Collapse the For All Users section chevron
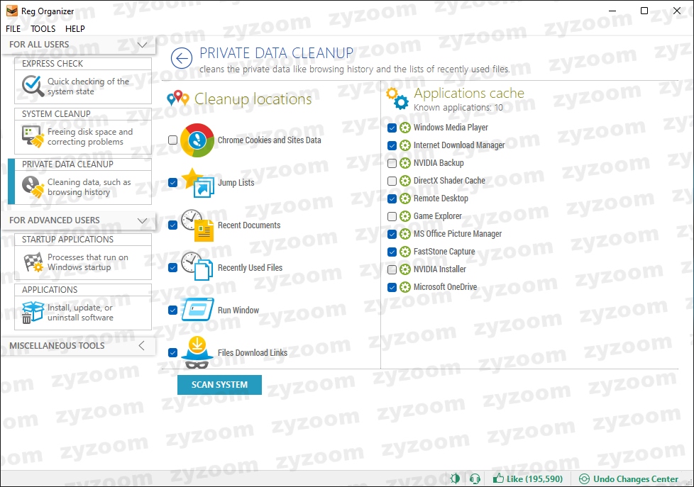 pyautogui.click(x=143, y=45)
